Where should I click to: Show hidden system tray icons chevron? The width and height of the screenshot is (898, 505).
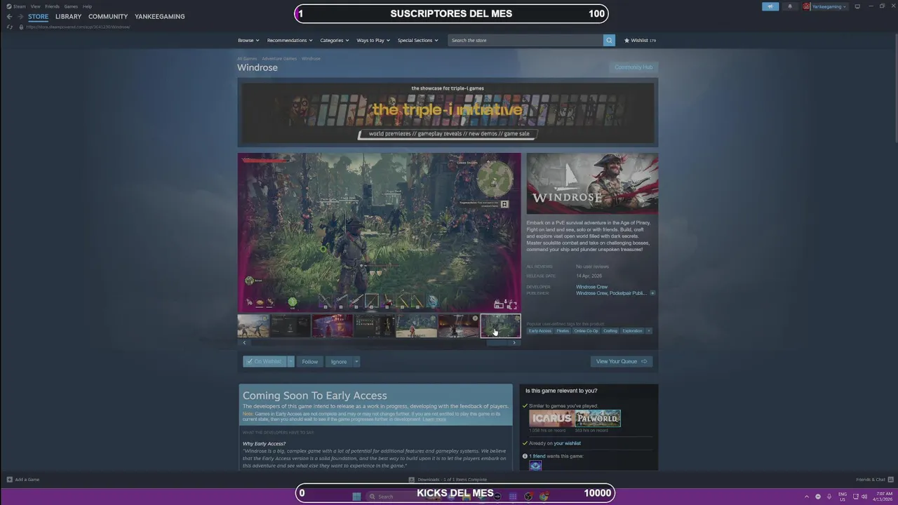pyautogui.click(x=807, y=496)
